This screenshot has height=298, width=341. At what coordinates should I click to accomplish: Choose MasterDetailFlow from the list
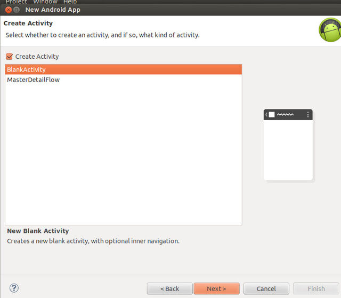33,80
